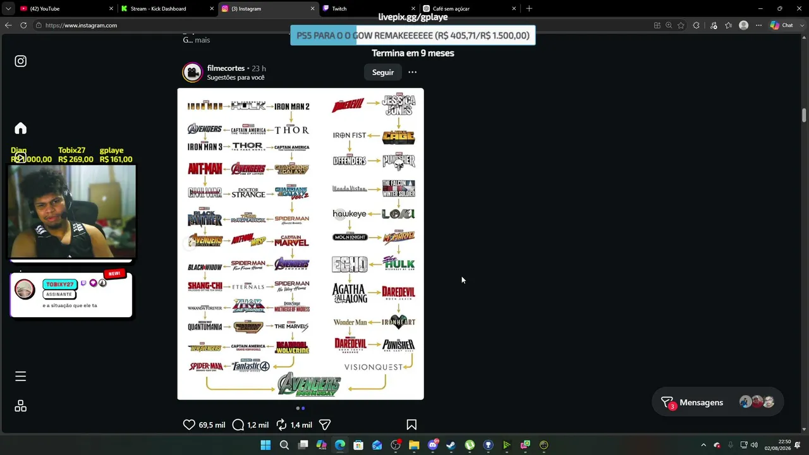Switch to the YouTube tab
This screenshot has width=809, height=455.
(x=66, y=9)
